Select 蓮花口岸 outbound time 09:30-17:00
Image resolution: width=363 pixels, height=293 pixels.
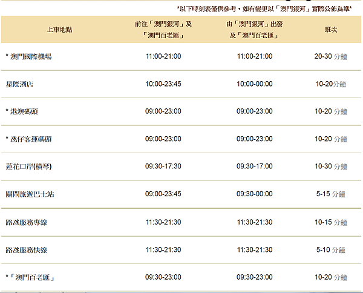(x=255, y=166)
